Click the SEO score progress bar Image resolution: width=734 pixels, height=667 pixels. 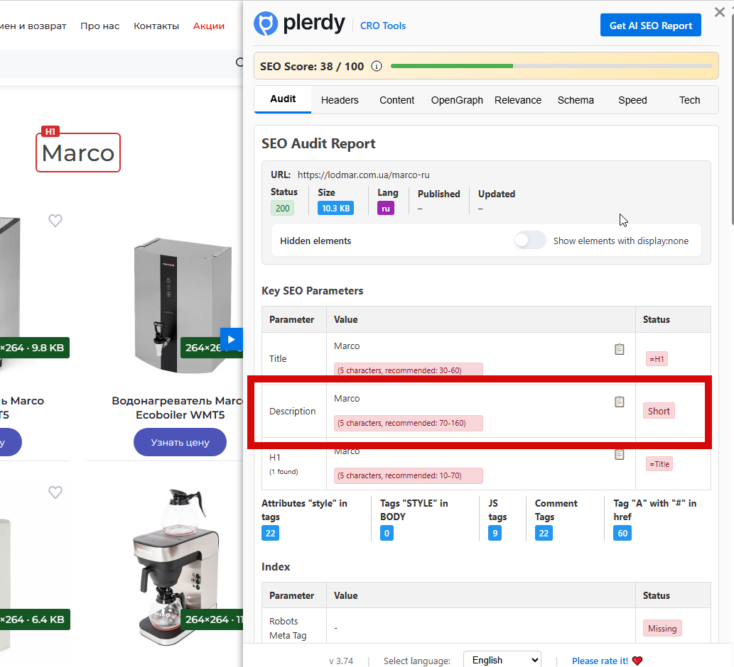click(x=551, y=66)
